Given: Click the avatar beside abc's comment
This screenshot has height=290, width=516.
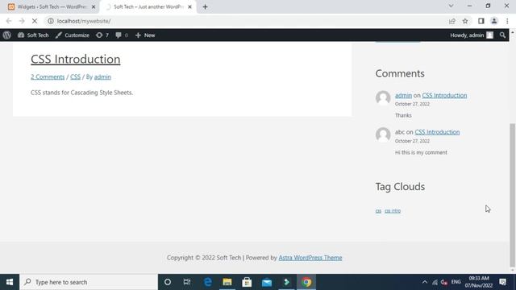Looking at the screenshot, I should tap(383, 135).
